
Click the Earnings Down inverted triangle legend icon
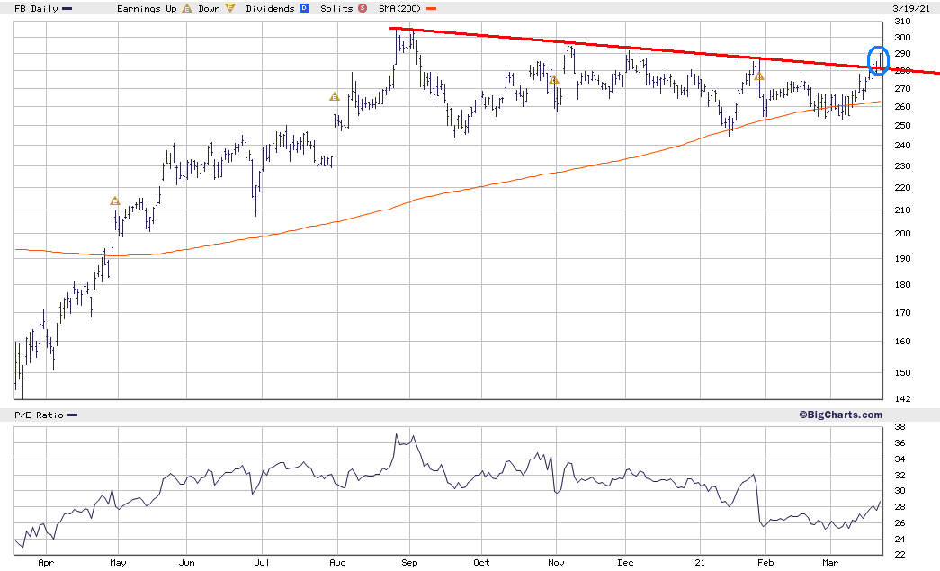point(230,8)
